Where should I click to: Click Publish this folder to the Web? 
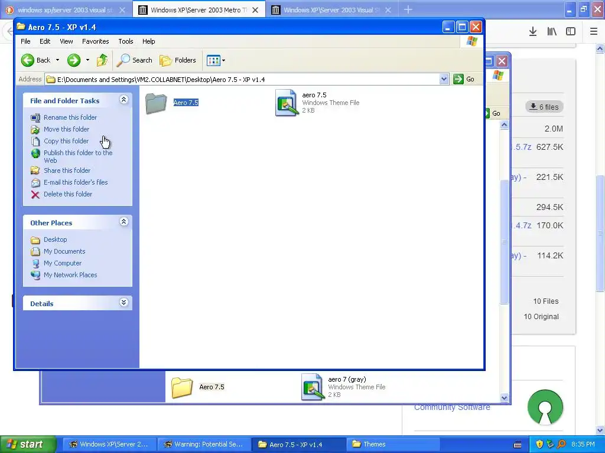tap(78, 156)
